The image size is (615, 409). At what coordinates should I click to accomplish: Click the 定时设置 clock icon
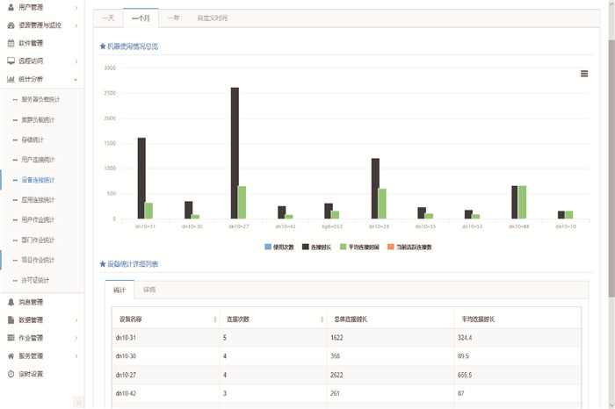pyautogui.click(x=11, y=374)
